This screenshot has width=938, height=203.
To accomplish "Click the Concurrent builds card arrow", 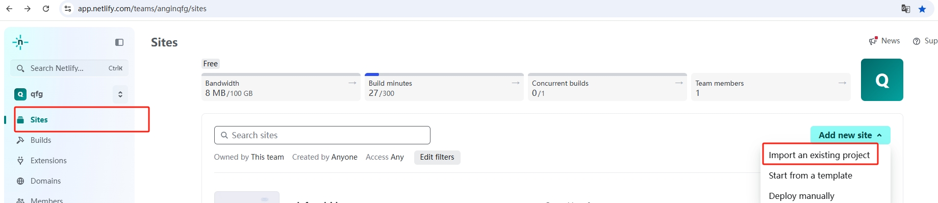I will [x=679, y=83].
